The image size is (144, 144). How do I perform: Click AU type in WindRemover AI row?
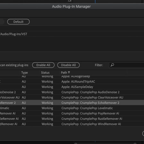click(24, 124)
